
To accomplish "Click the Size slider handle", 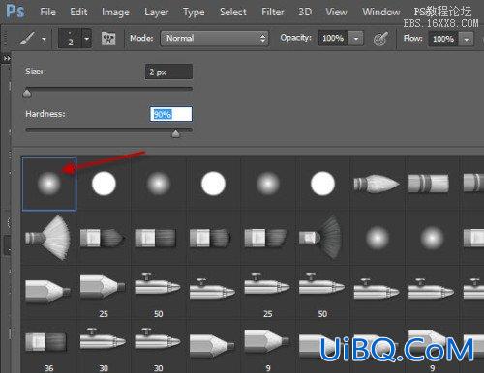I will click(27, 93).
